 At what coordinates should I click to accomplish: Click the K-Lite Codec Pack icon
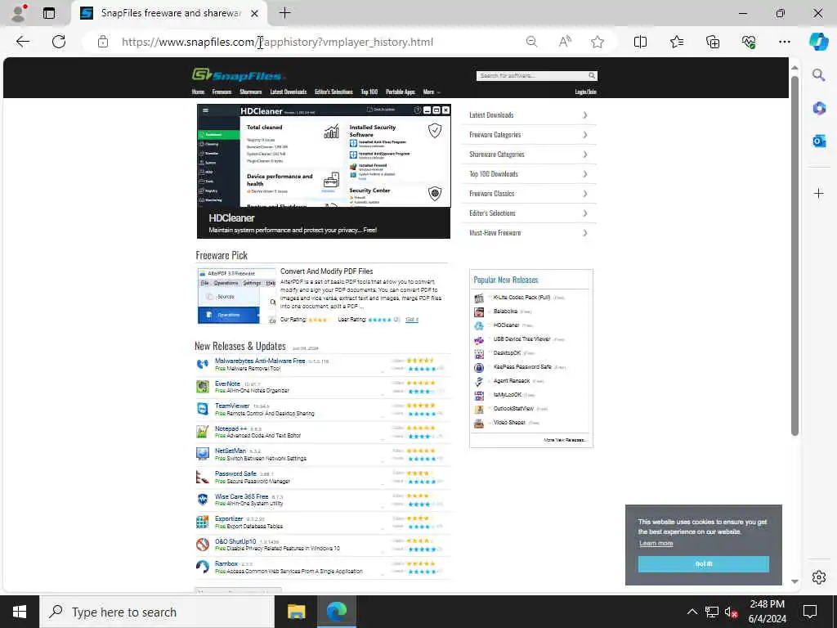pyautogui.click(x=479, y=298)
